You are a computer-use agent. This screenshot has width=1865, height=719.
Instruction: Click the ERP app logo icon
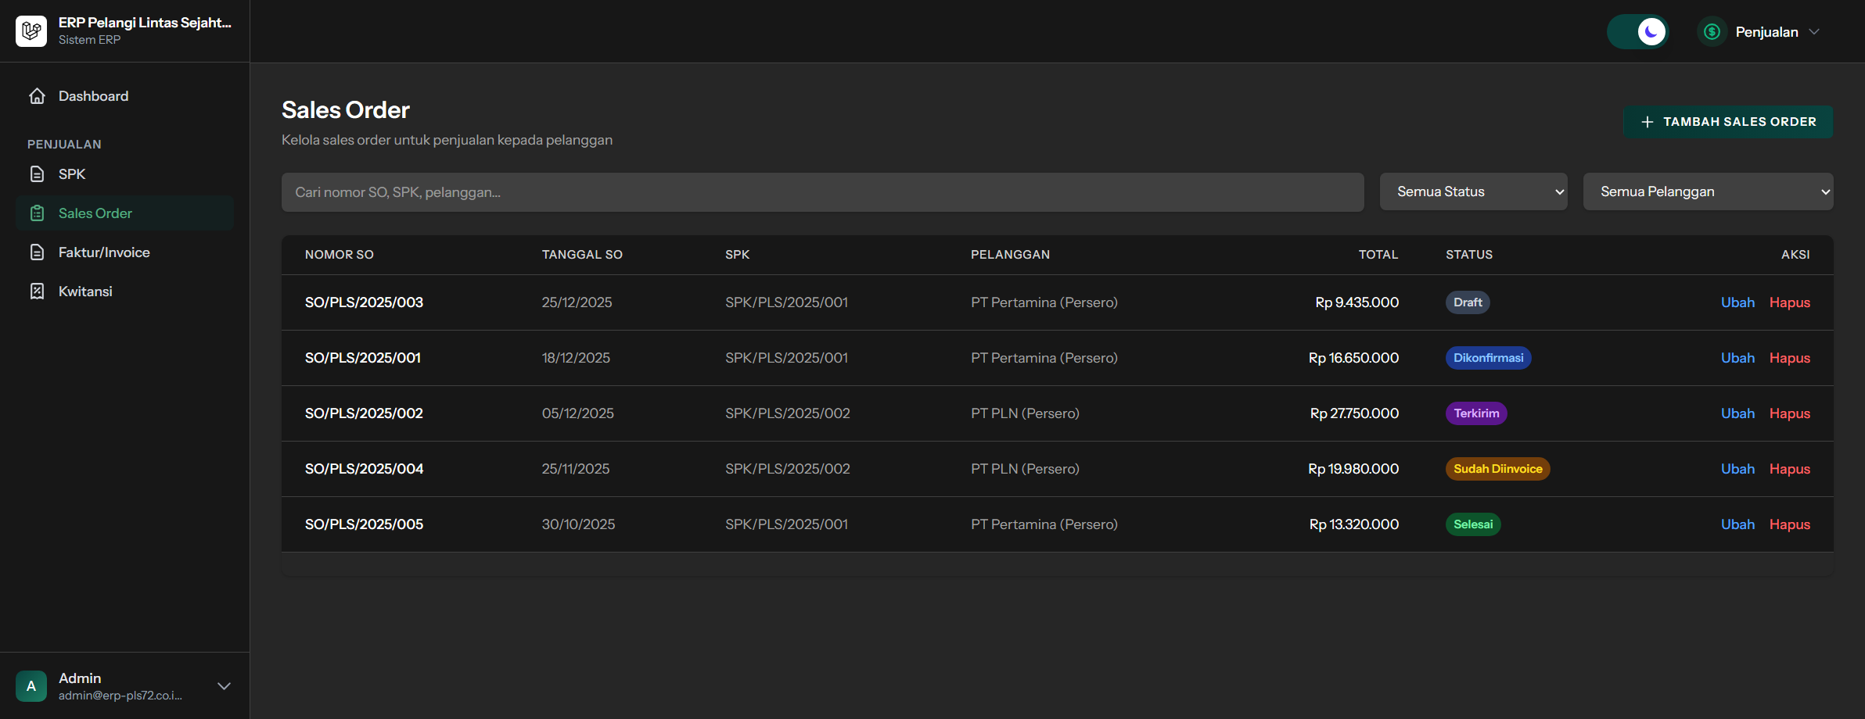point(31,31)
